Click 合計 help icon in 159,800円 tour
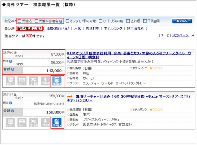 click(x=13, y=111)
